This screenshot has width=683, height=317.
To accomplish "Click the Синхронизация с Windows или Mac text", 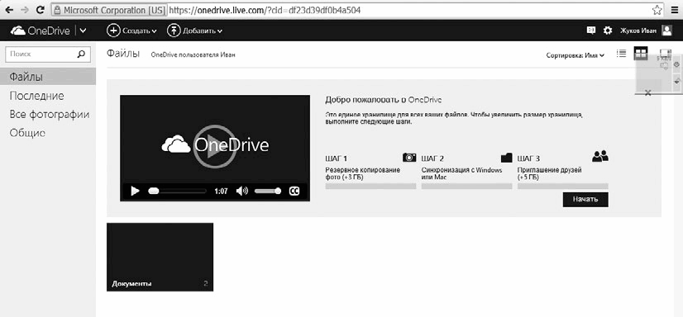I will (x=461, y=174).
